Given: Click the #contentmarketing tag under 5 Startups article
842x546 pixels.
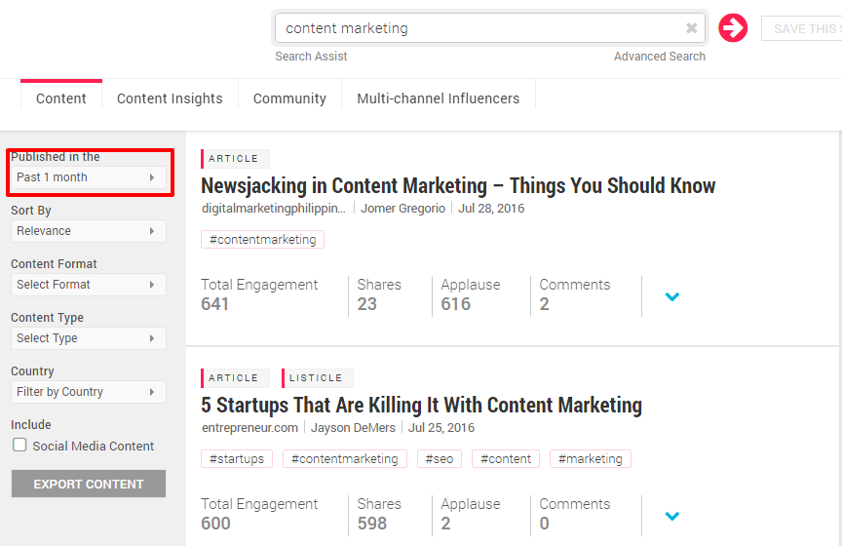Looking at the screenshot, I should pyautogui.click(x=345, y=459).
